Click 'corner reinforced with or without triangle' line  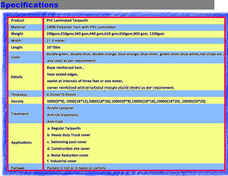[111, 88]
